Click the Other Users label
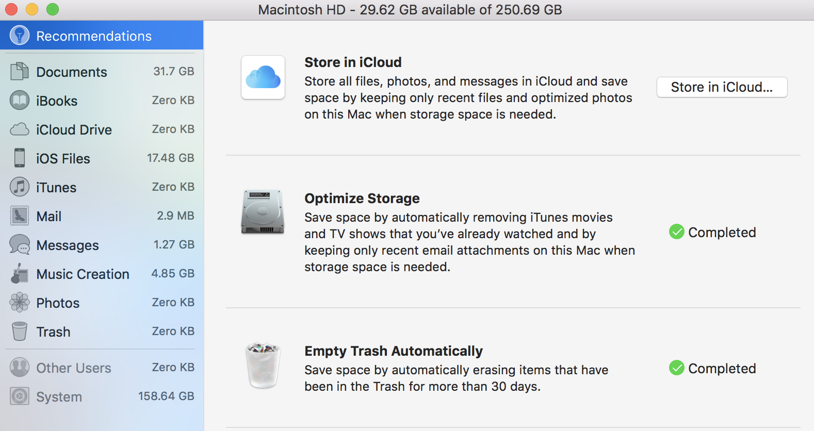Viewport: 814px width, 431px height. click(x=74, y=368)
